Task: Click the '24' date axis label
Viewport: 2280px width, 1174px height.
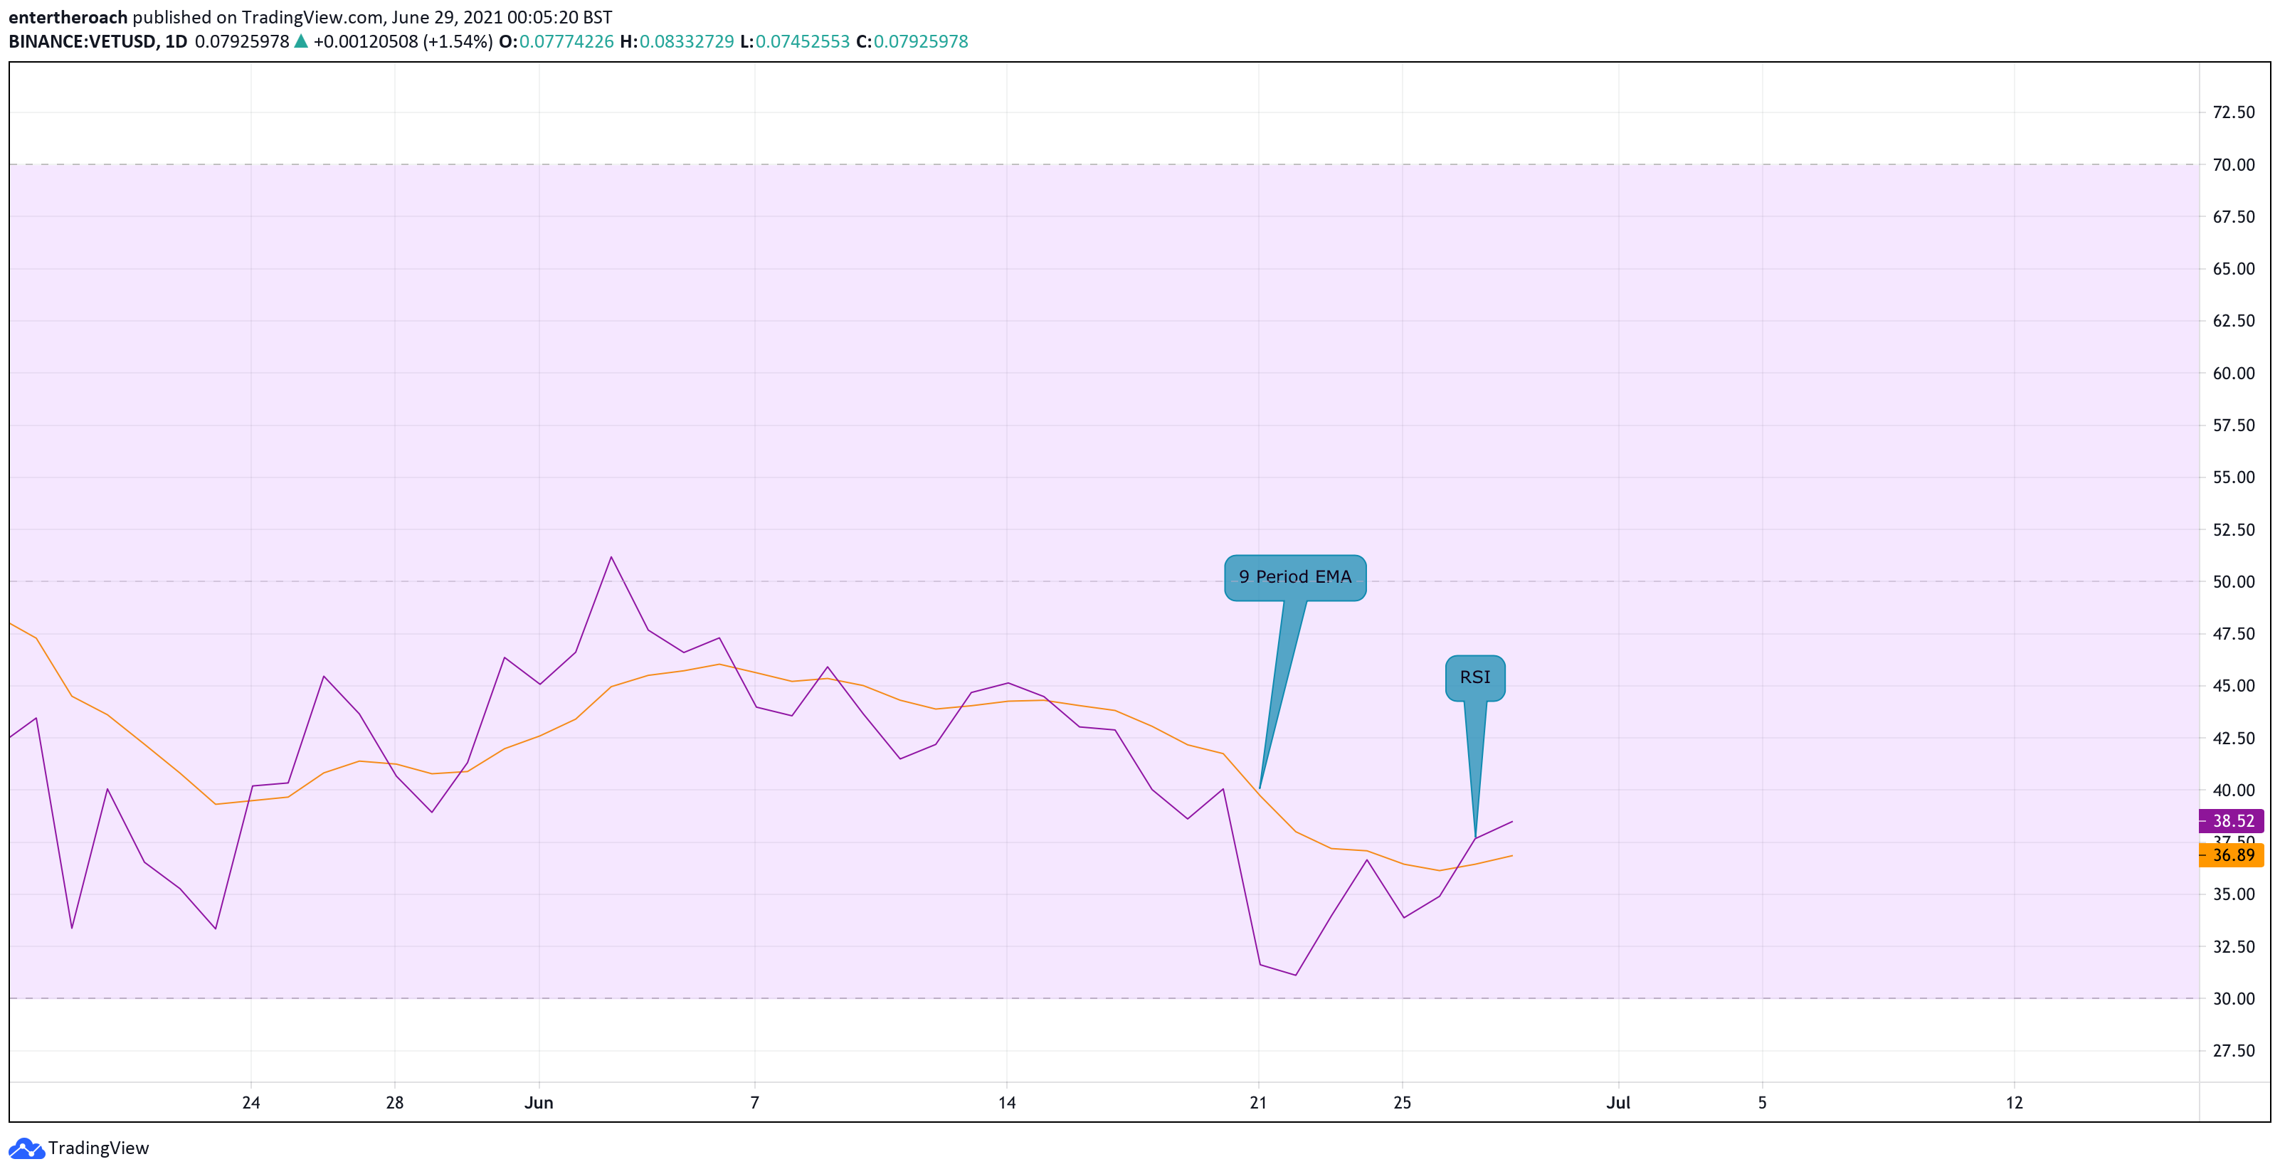Action: tap(251, 1104)
